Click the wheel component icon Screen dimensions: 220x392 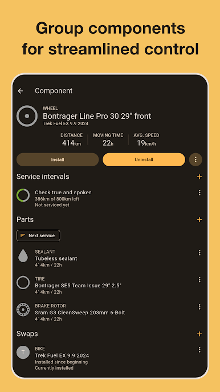[27, 116]
